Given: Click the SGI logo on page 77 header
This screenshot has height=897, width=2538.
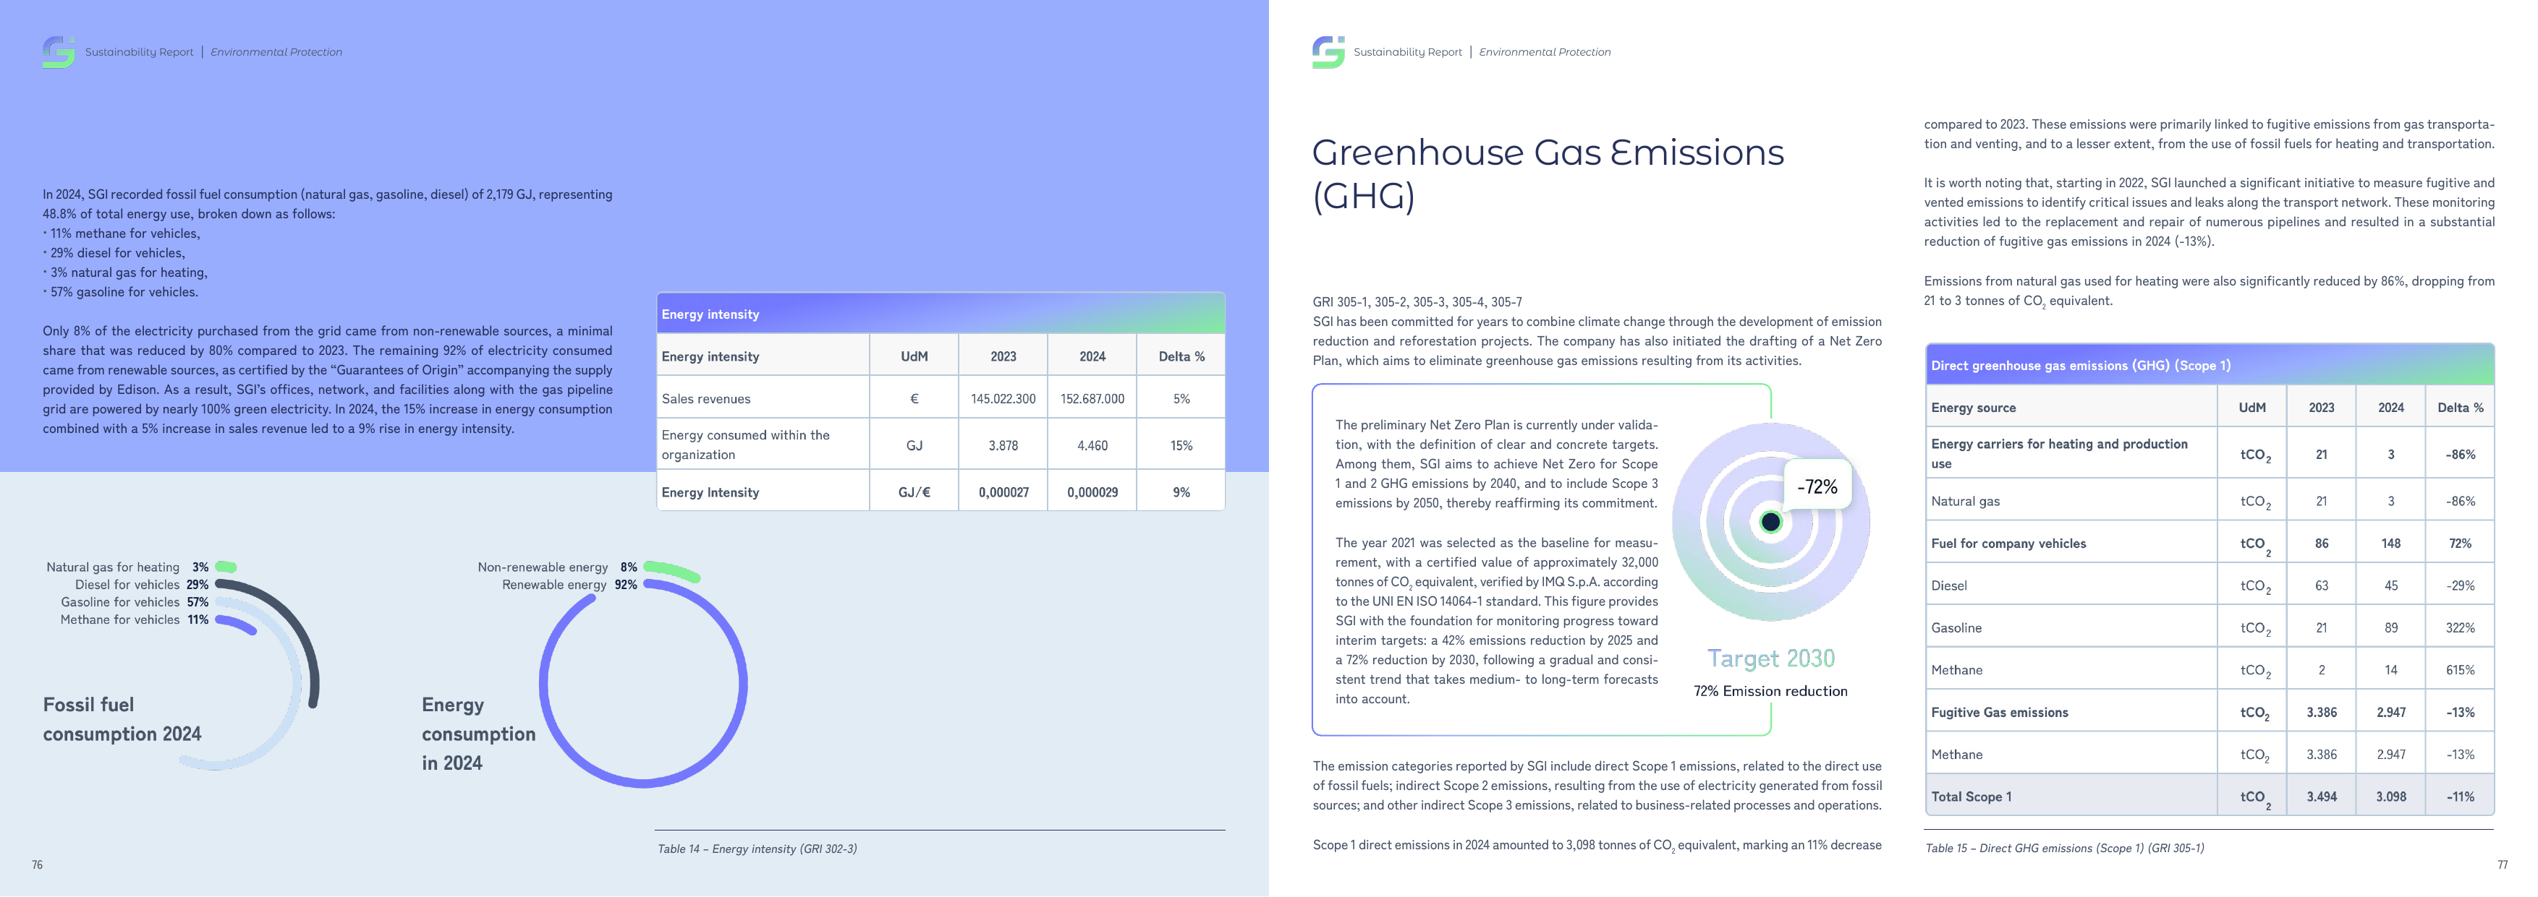Looking at the screenshot, I should click(1328, 51).
